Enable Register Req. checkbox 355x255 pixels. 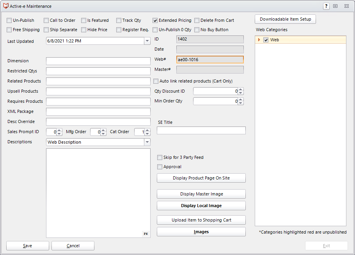[x=119, y=30]
